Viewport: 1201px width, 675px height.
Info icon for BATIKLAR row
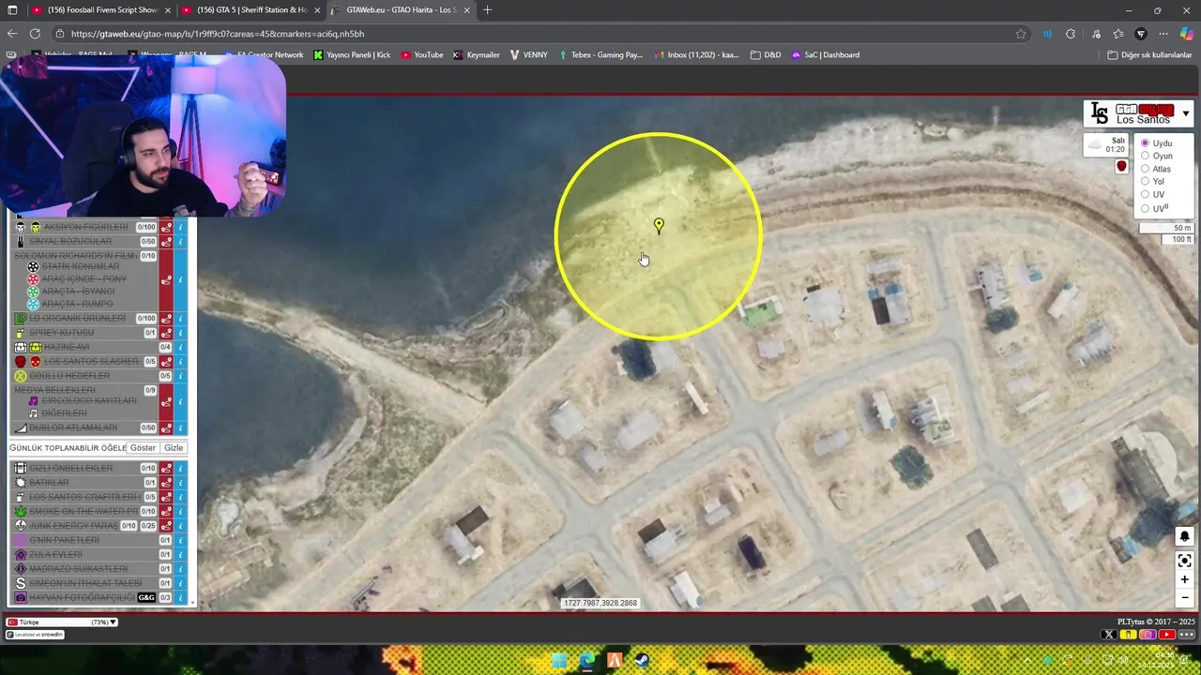point(181,483)
